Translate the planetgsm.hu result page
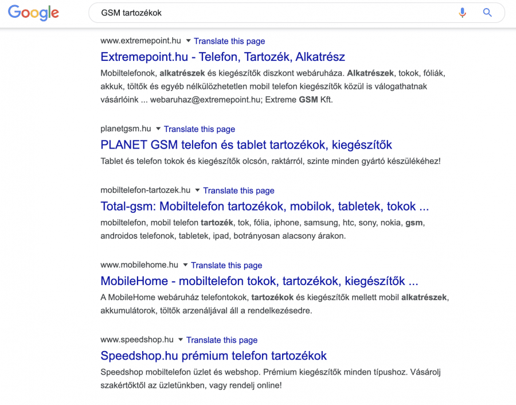This screenshot has width=516, height=405. pyautogui.click(x=200, y=130)
